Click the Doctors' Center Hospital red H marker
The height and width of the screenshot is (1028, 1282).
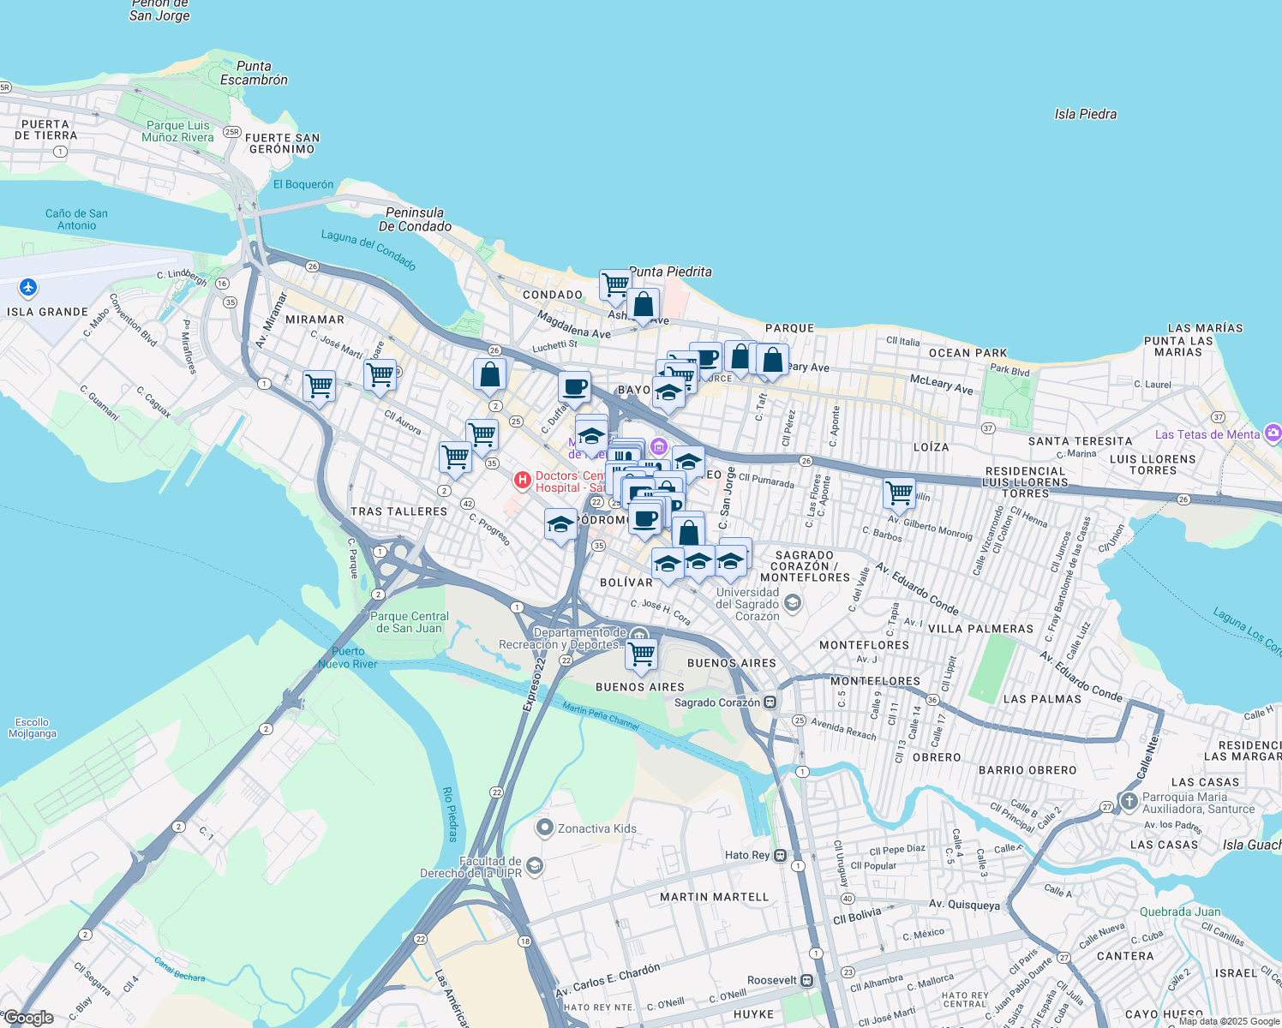[522, 480]
